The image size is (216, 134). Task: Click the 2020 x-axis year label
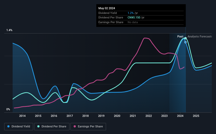coord(117,116)
